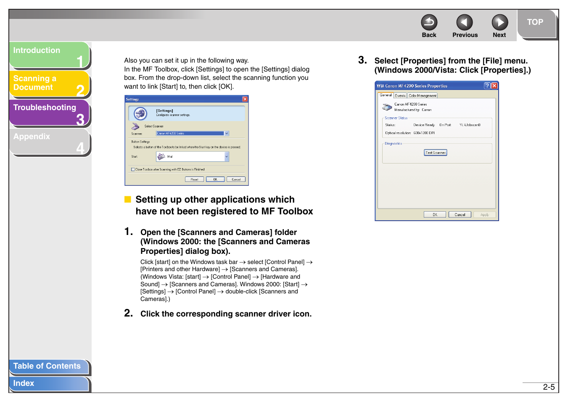Click the help question-mark icon in the Properties title bar
The image size is (568, 401).
[487, 86]
